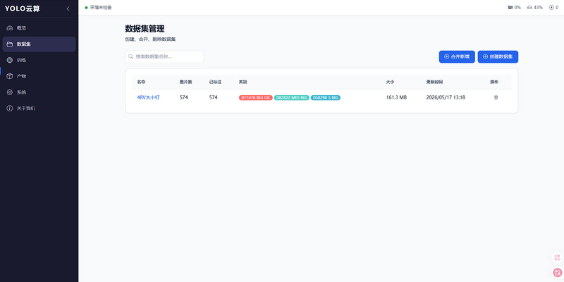Click the green 082822 MID NG tag
Screen dimensions: 564x282
point(292,97)
